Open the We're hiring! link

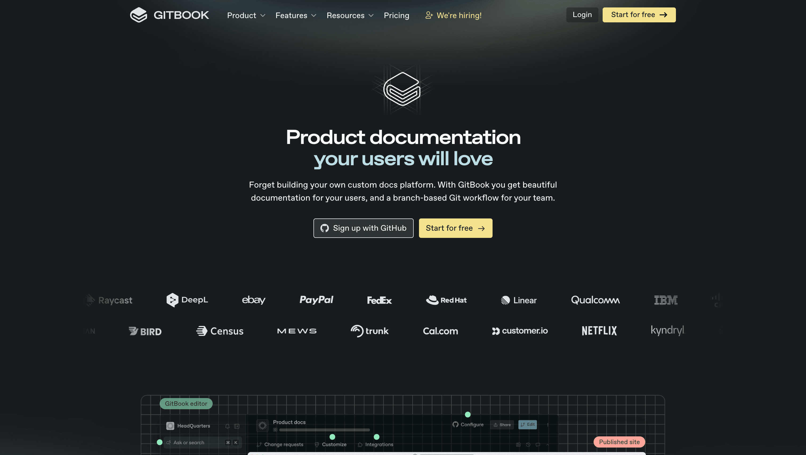453,15
